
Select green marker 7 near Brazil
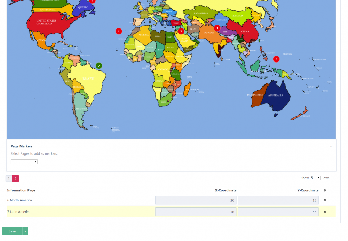click(x=99, y=65)
